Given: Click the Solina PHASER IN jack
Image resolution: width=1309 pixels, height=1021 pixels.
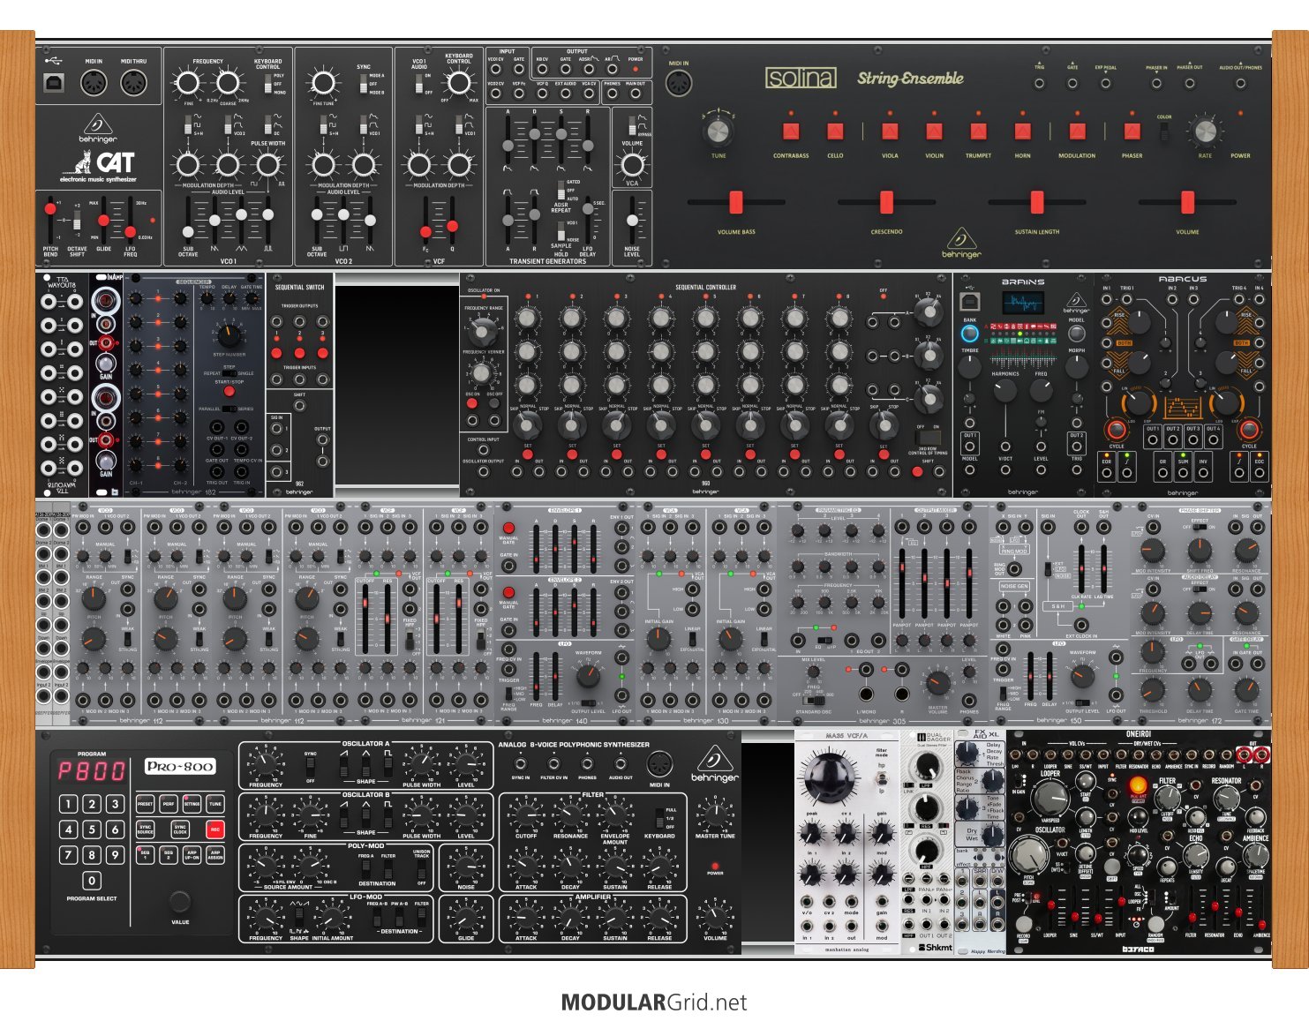Looking at the screenshot, I should [x=1155, y=84].
